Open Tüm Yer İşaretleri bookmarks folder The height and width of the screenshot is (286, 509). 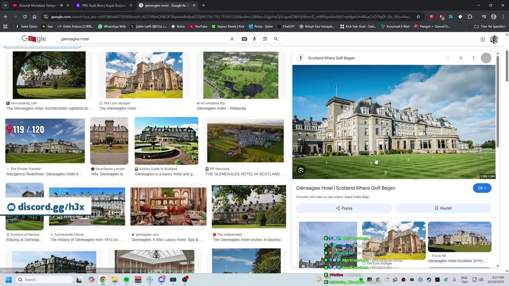click(x=490, y=27)
